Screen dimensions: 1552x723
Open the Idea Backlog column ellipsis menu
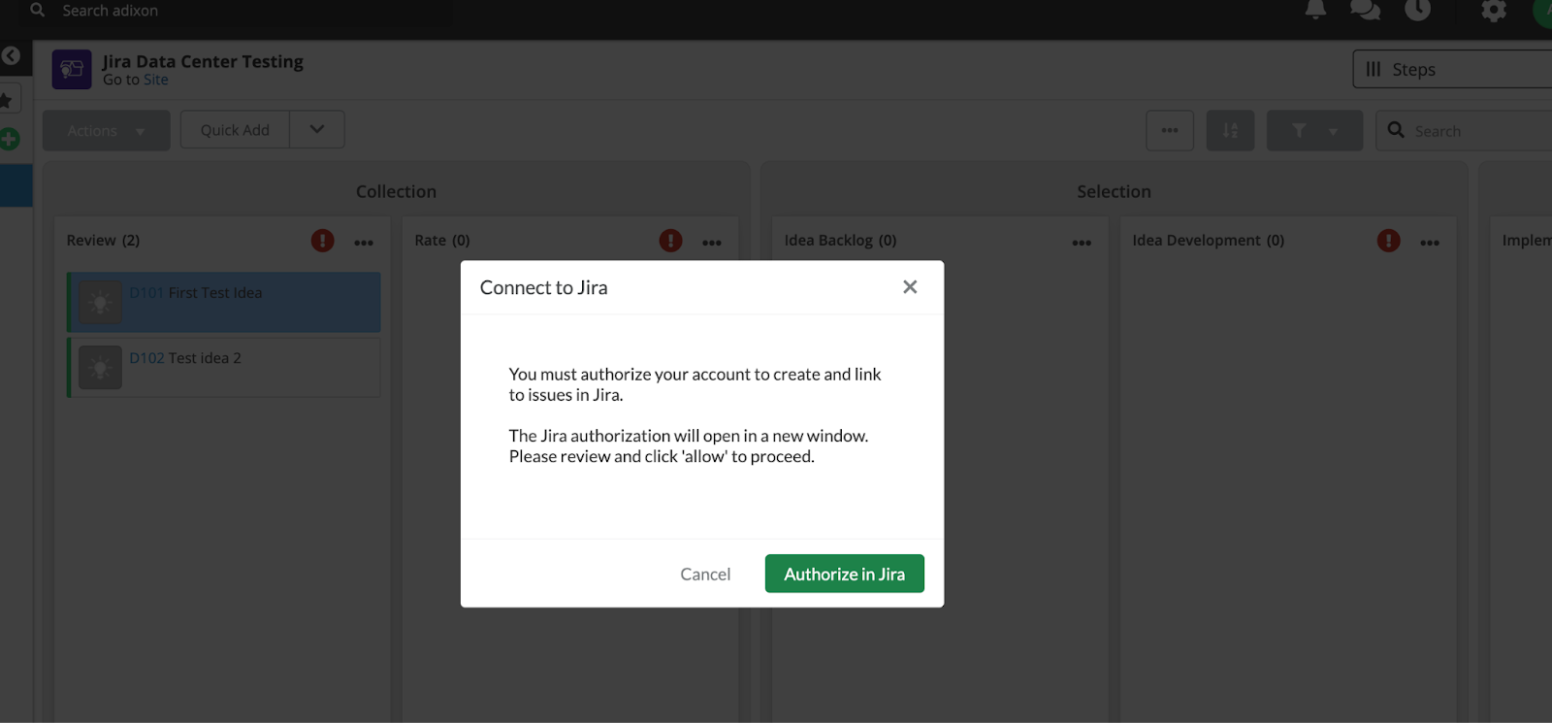[1082, 243]
